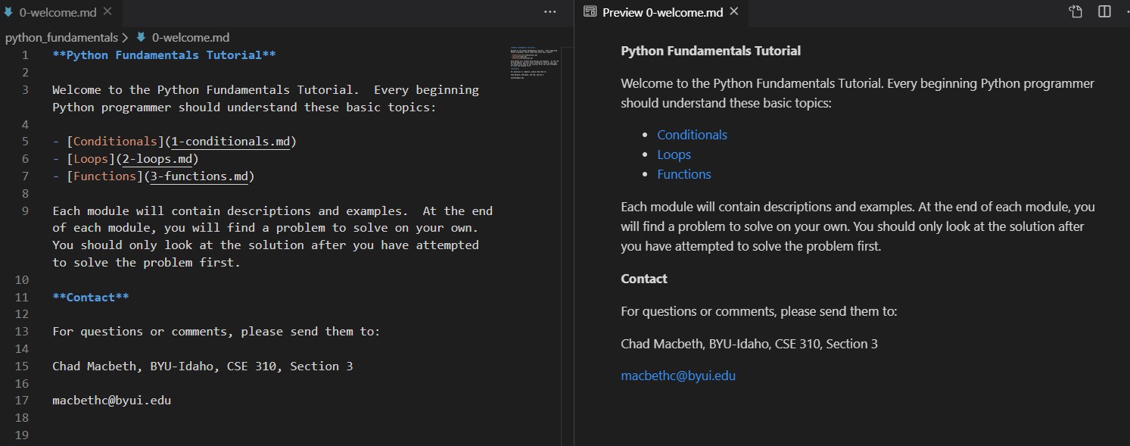The width and height of the screenshot is (1130, 446).
Task: Close the Preview 0-welcome.md tab
Action: [733, 11]
